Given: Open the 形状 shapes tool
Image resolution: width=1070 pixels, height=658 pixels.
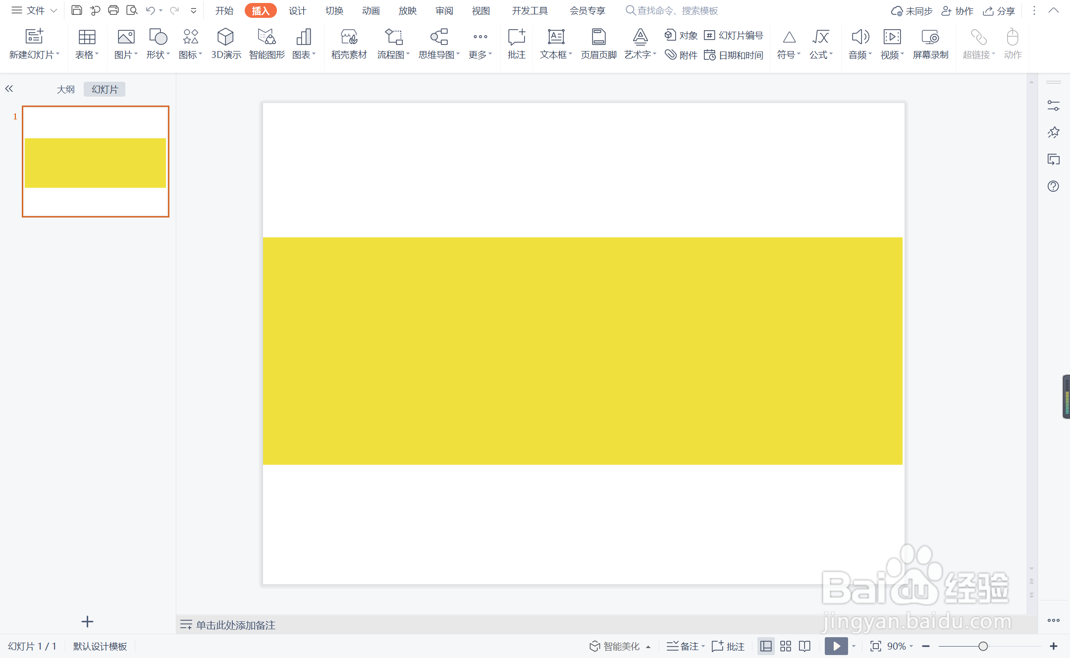Looking at the screenshot, I should coord(158,44).
